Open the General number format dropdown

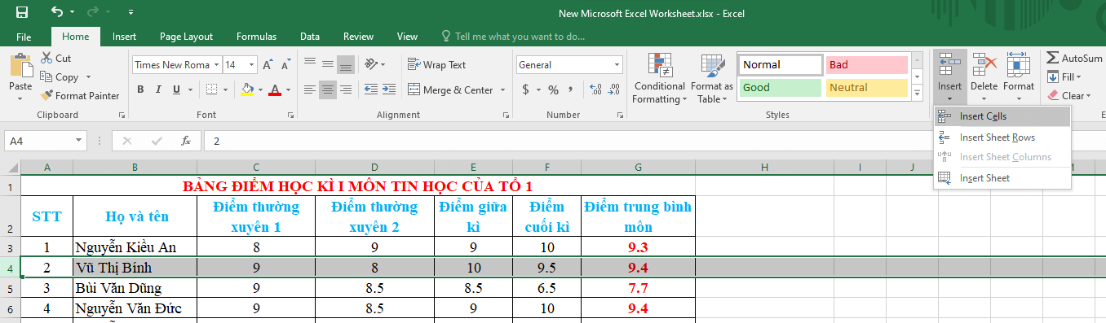617,64
